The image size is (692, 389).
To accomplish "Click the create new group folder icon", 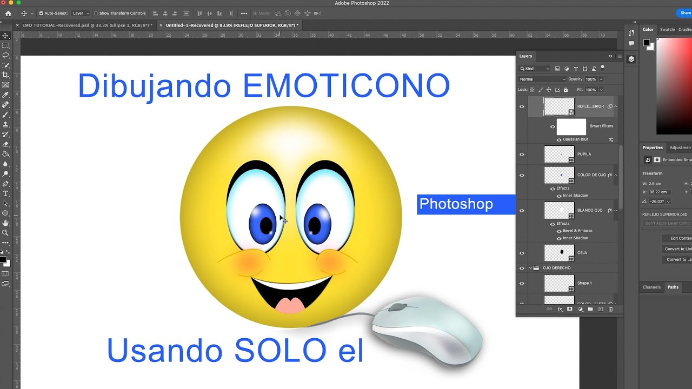I will click(590, 309).
